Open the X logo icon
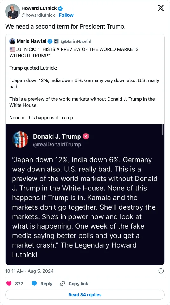 [161, 8]
